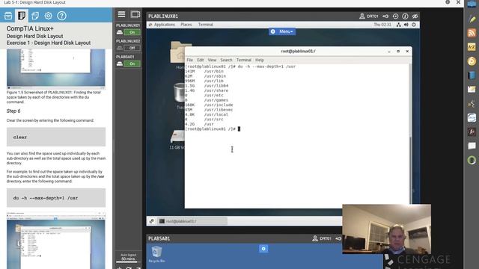The height and width of the screenshot is (269, 479).
Task: Click the clear command code block
Action: tap(56, 137)
